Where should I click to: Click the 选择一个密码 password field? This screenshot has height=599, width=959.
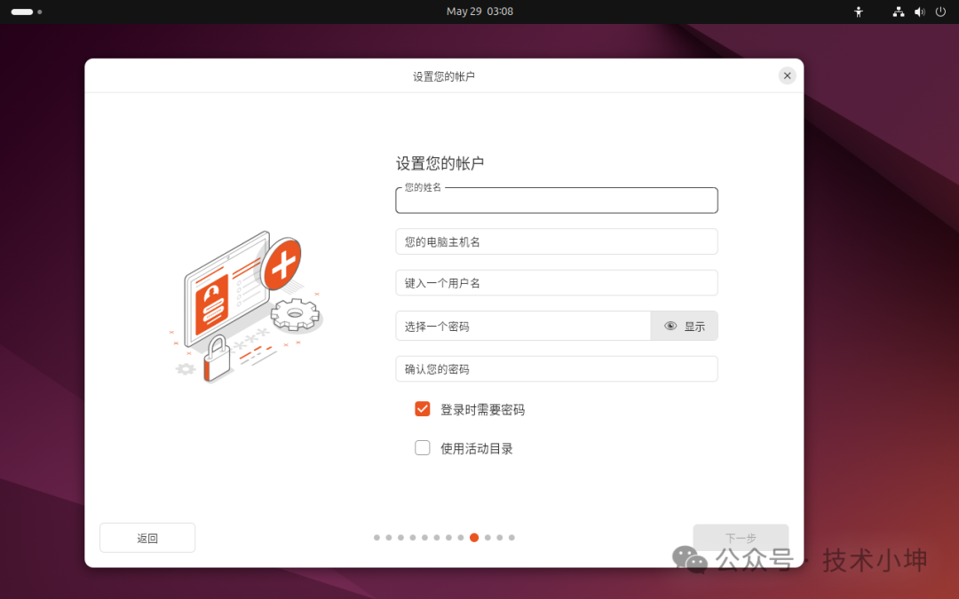pyautogui.click(x=523, y=327)
